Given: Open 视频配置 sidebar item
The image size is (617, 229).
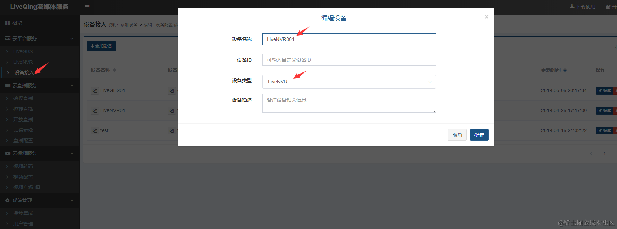Looking at the screenshot, I should click(23, 177).
